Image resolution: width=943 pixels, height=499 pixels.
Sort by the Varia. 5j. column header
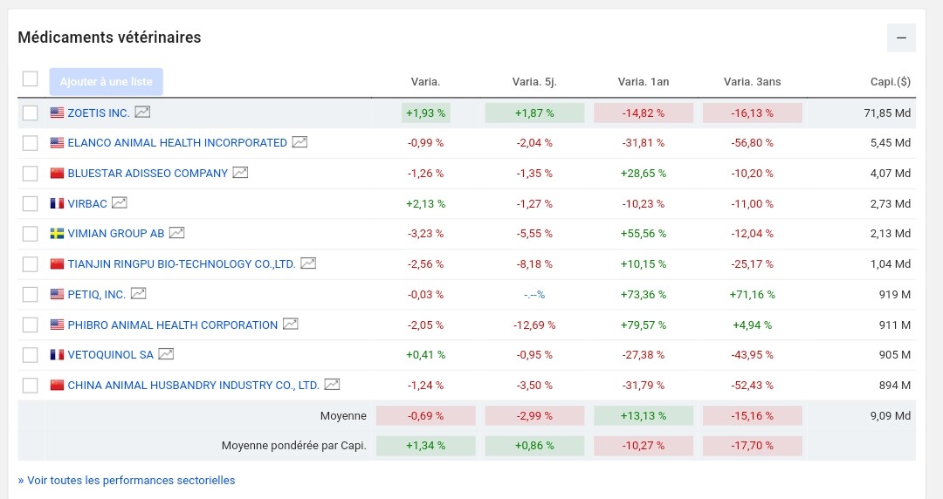coord(534,82)
